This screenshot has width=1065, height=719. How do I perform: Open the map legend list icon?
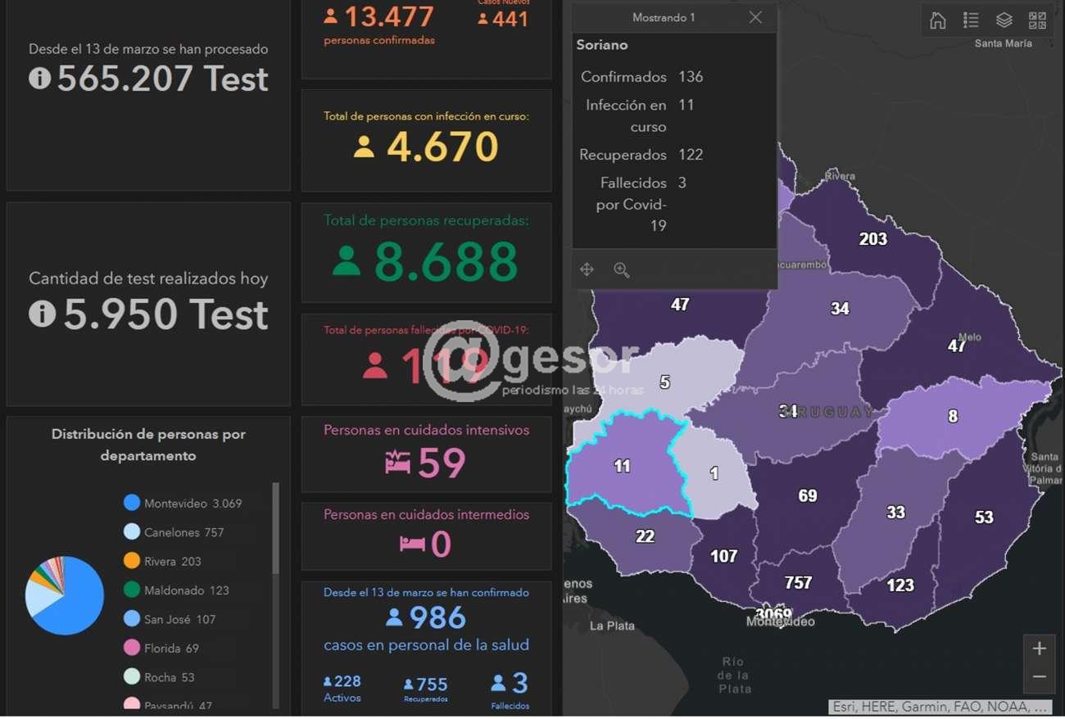[971, 20]
